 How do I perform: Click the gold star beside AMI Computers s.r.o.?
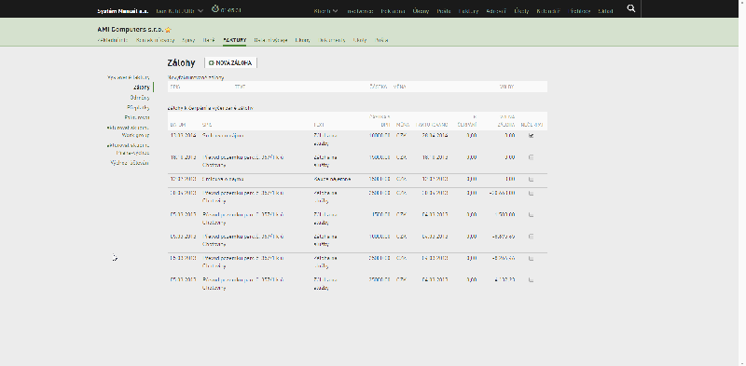coord(168,30)
